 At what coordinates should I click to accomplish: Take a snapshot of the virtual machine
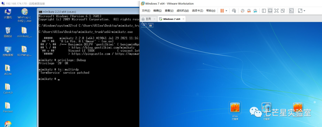pos(243,11)
